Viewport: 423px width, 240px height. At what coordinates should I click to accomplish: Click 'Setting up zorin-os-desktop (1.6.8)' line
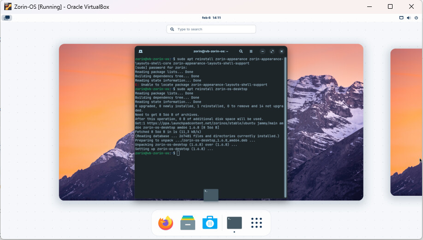click(x=174, y=149)
